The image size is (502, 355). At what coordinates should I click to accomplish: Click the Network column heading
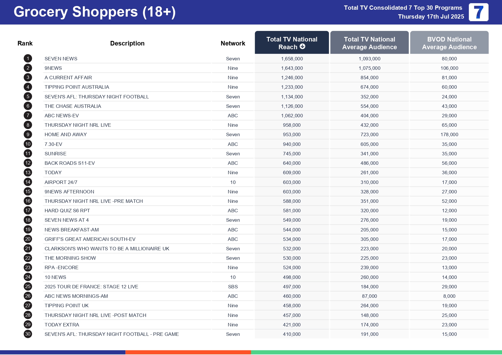(233, 43)
